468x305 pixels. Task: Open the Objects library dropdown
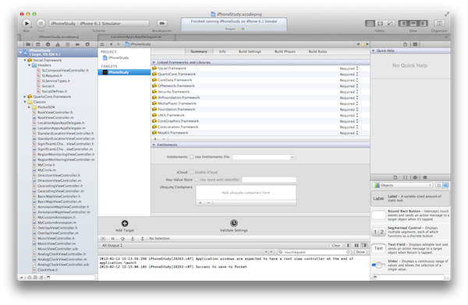pyautogui.click(x=402, y=185)
